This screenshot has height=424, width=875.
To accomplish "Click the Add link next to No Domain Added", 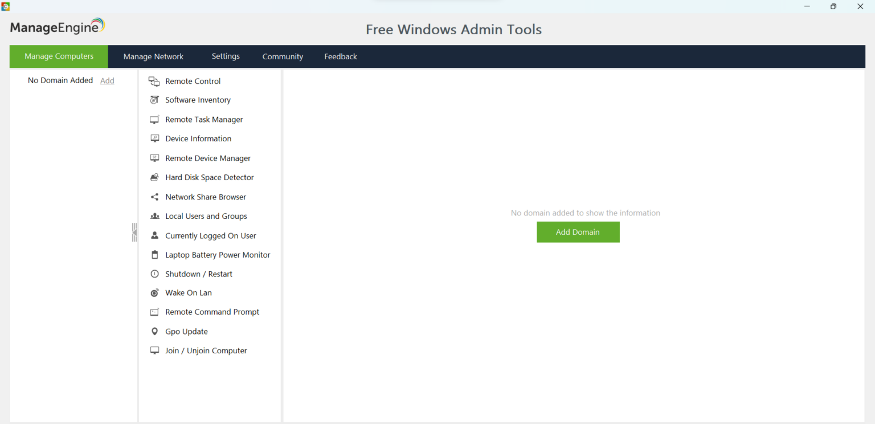I will coord(107,80).
